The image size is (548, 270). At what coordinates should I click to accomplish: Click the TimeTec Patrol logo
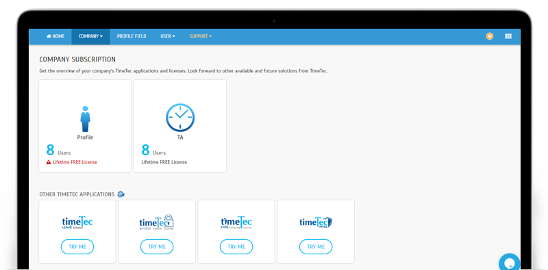[316, 222]
